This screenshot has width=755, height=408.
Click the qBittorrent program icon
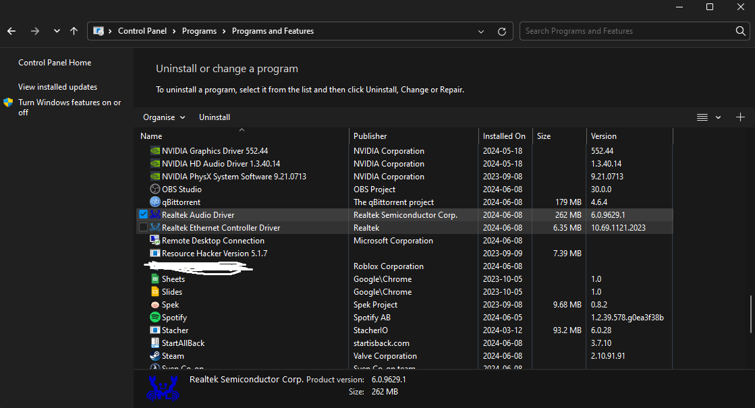[155, 202]
